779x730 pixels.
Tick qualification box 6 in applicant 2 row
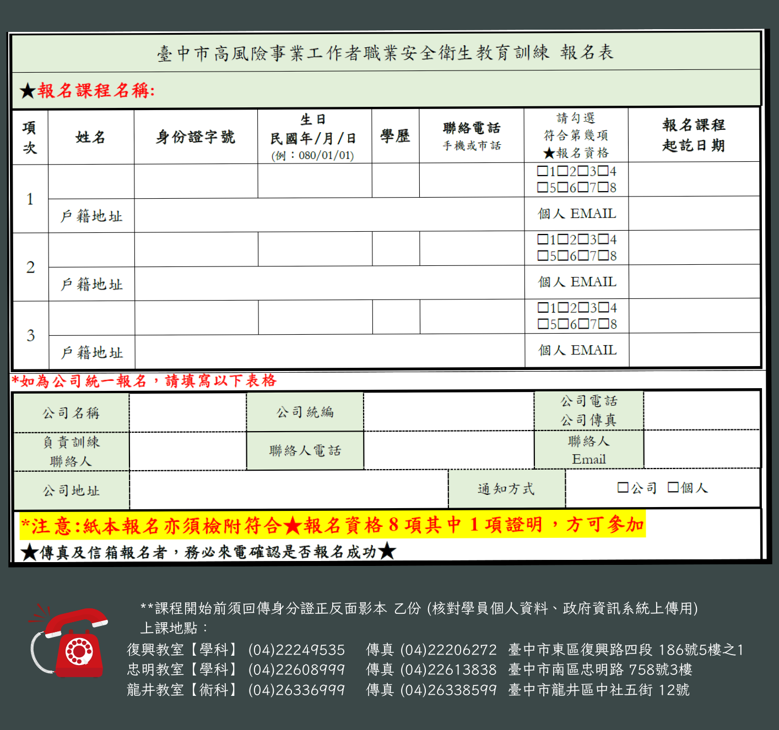(563, 256)
